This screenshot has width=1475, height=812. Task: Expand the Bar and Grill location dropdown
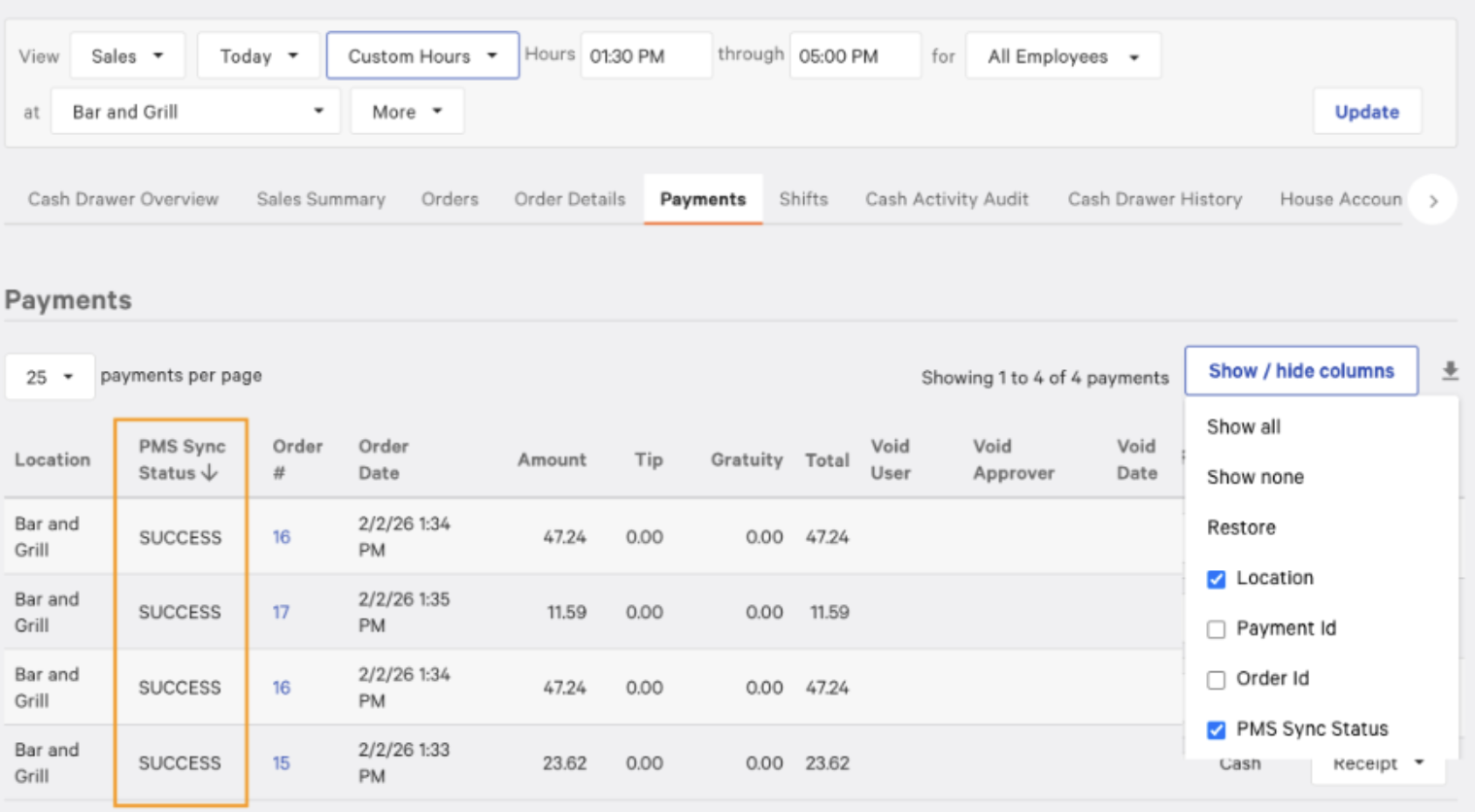coord(195,112)
